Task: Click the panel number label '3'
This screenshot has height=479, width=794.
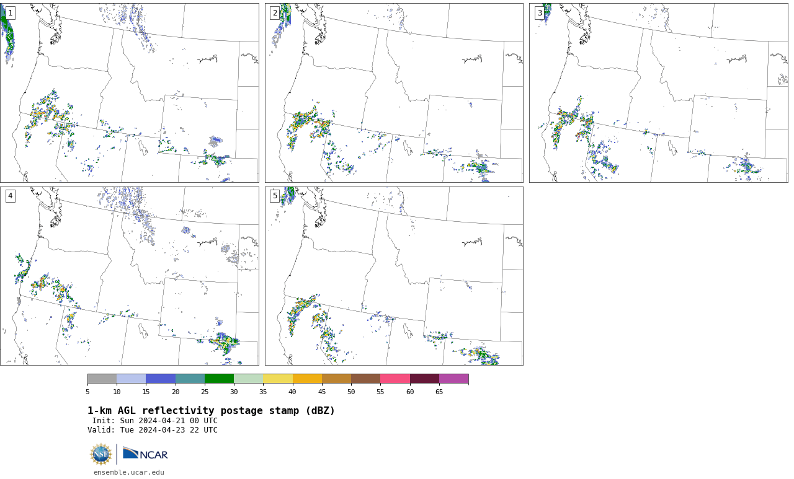Action: (x=540, y=13)
